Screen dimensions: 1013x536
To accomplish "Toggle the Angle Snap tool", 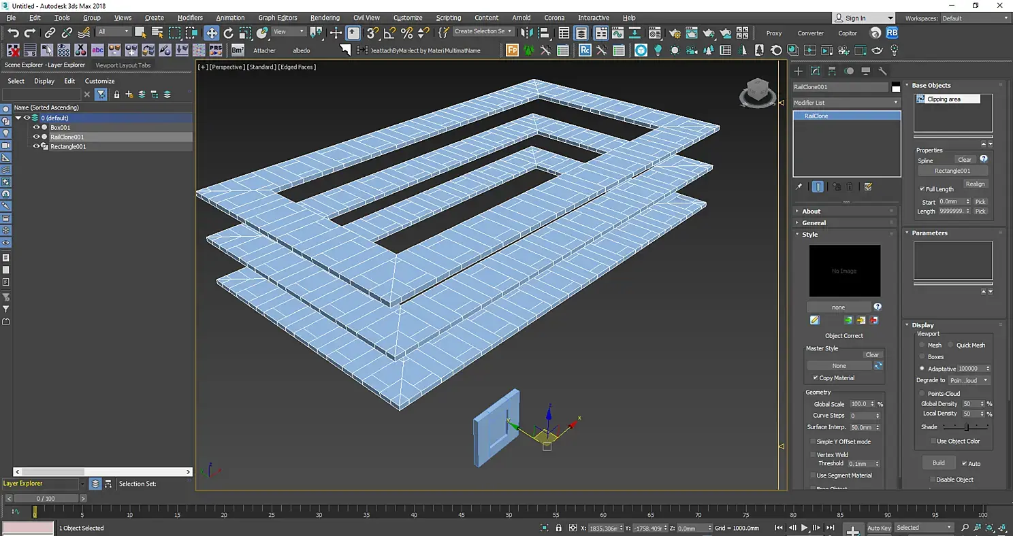I will (x=390, y=33).
